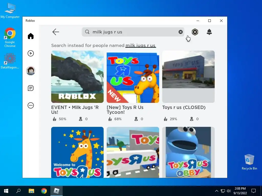The height and width of the screenshot is (196, 262).
Task: Open DataWagon desktop shortcut
Action: [x=10, y=61]
